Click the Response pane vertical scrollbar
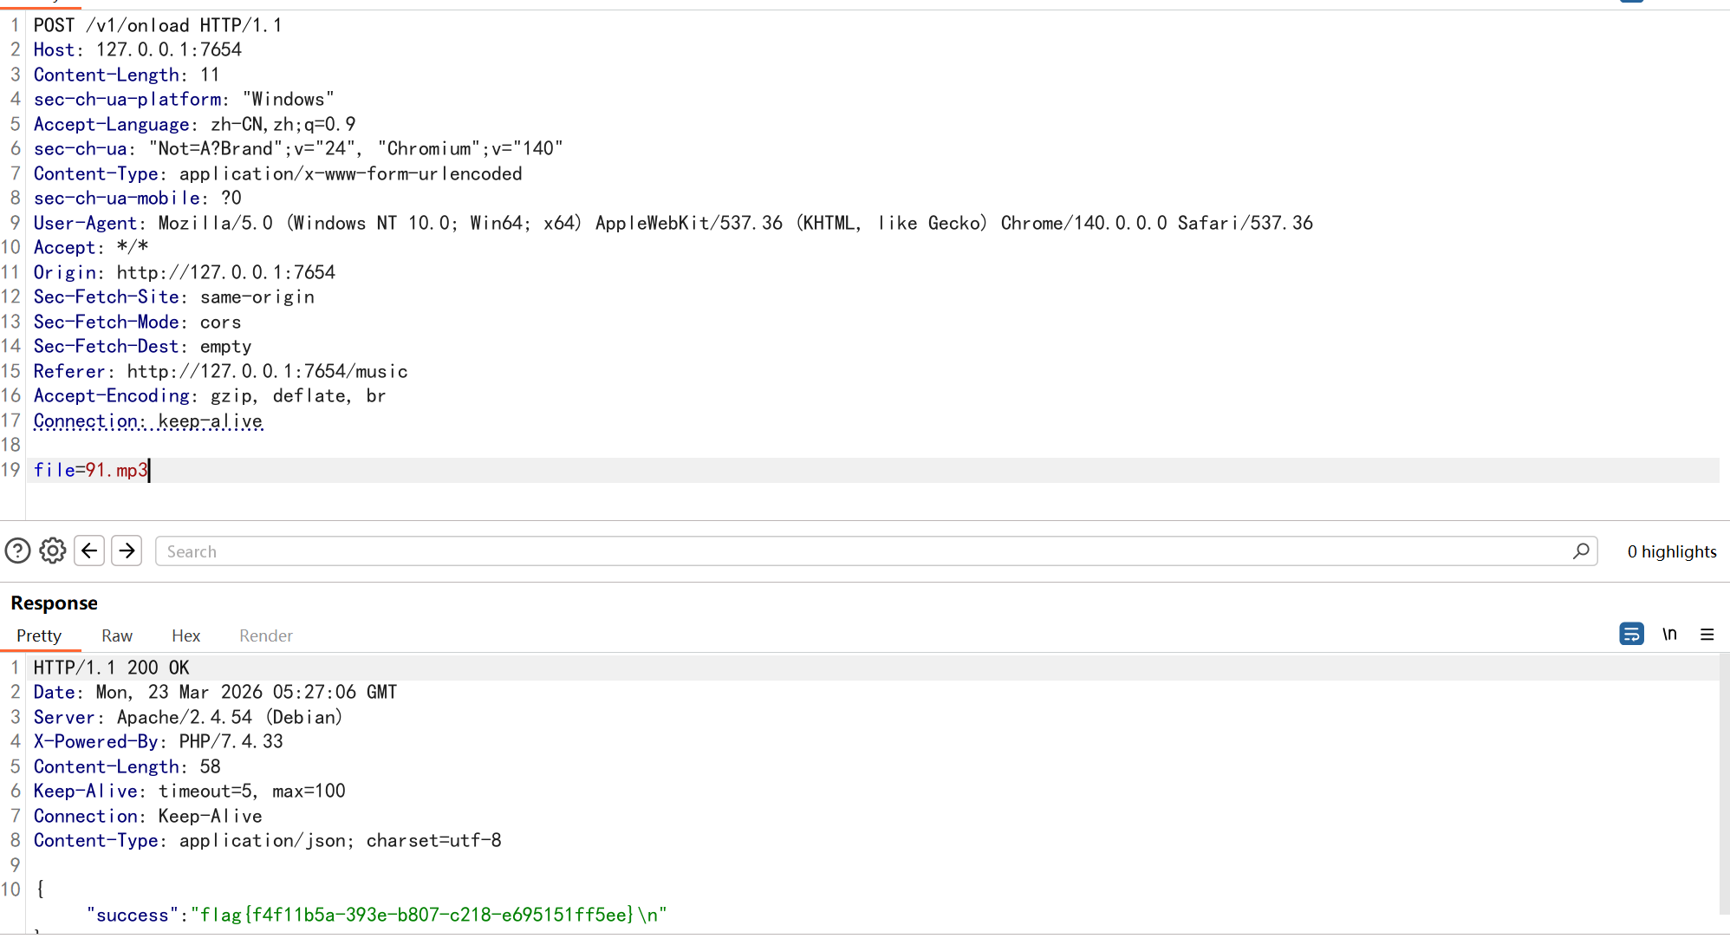Screen dimensions: 1730x945 click(1724, 780)
